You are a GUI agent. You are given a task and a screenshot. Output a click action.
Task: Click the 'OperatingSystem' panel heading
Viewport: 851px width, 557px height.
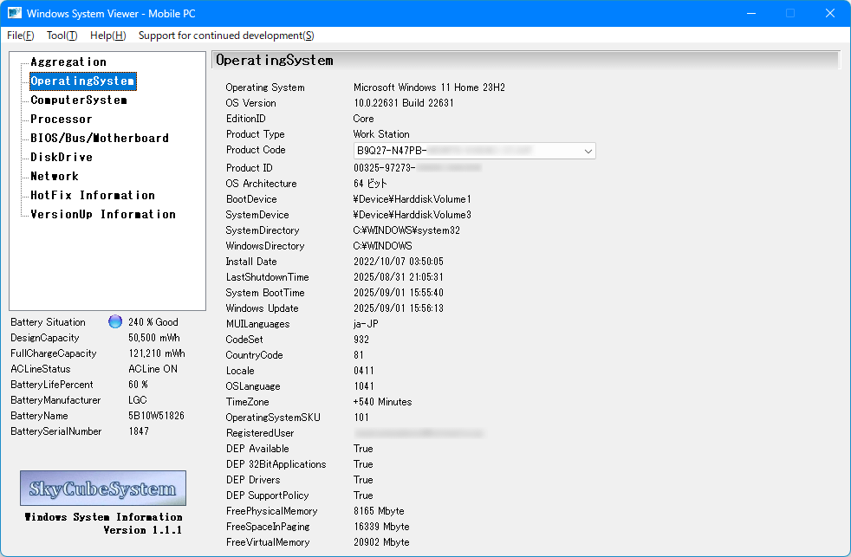(x=275, y=60)
